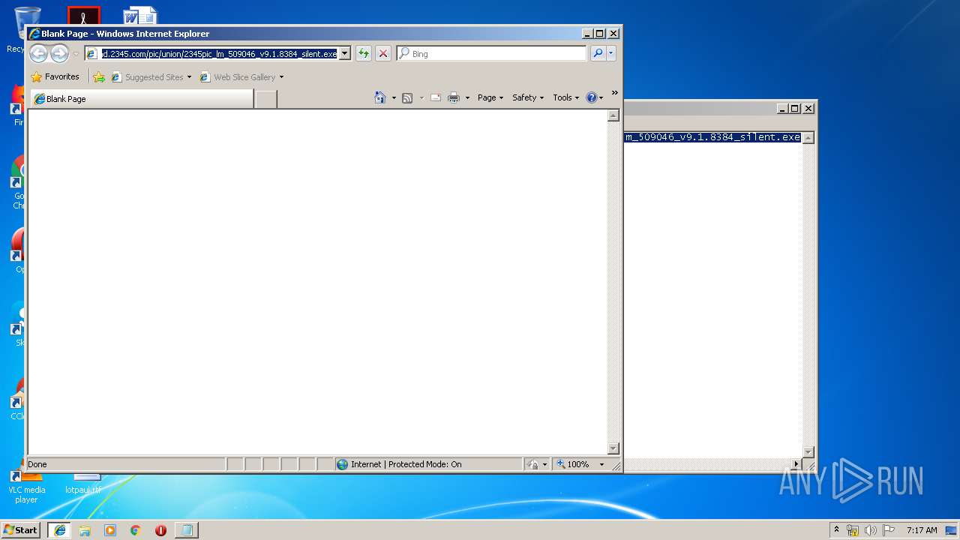Click the background window's vertical scroll up arrow

click(x=808, y=138)
